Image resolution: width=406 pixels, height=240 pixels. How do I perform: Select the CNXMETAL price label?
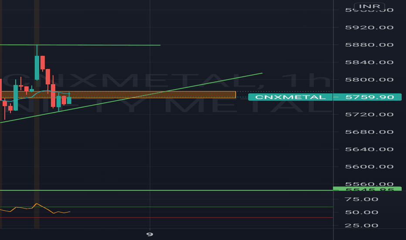point(290,97)
